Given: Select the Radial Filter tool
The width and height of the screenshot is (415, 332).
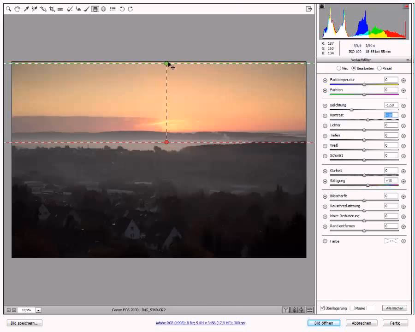Looking at the screenshot, I should pos(102,9).
